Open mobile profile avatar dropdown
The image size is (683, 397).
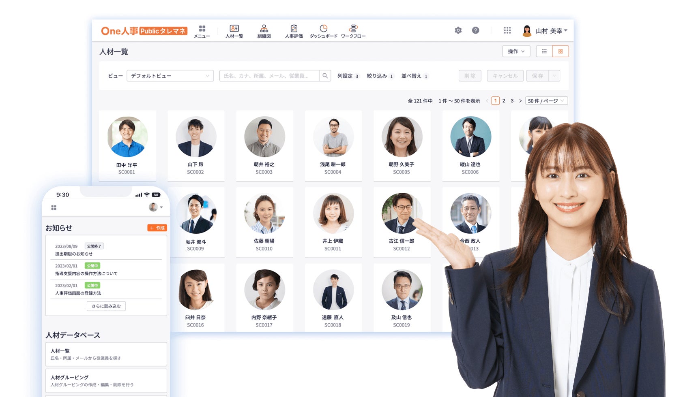click(x=156, y=207)
